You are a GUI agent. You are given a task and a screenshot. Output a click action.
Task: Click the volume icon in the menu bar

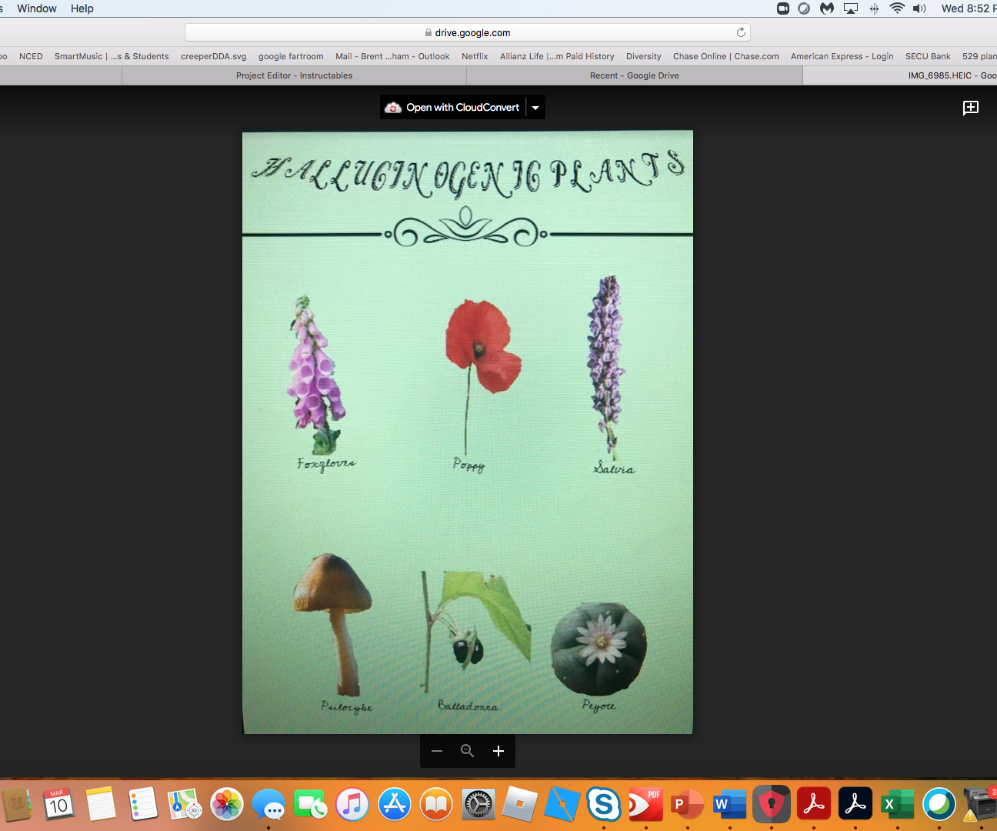[919, 8]
